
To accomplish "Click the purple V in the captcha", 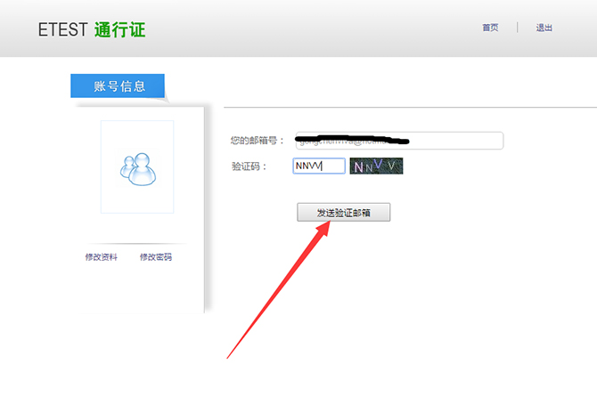I will point(379,164).
